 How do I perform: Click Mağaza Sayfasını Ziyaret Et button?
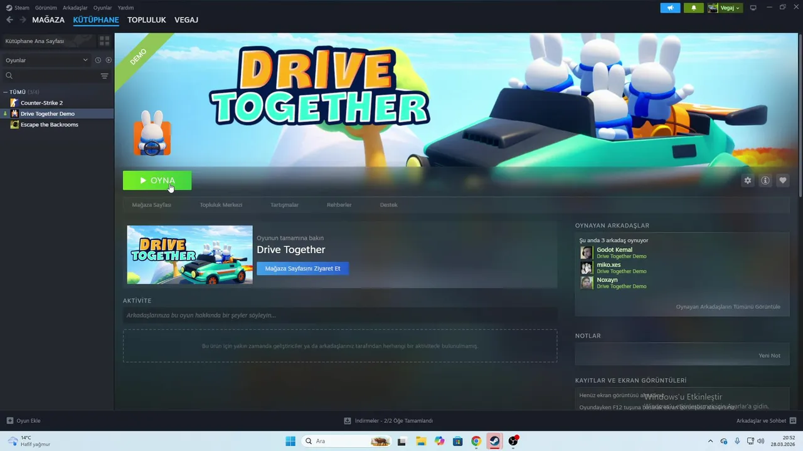302,268
